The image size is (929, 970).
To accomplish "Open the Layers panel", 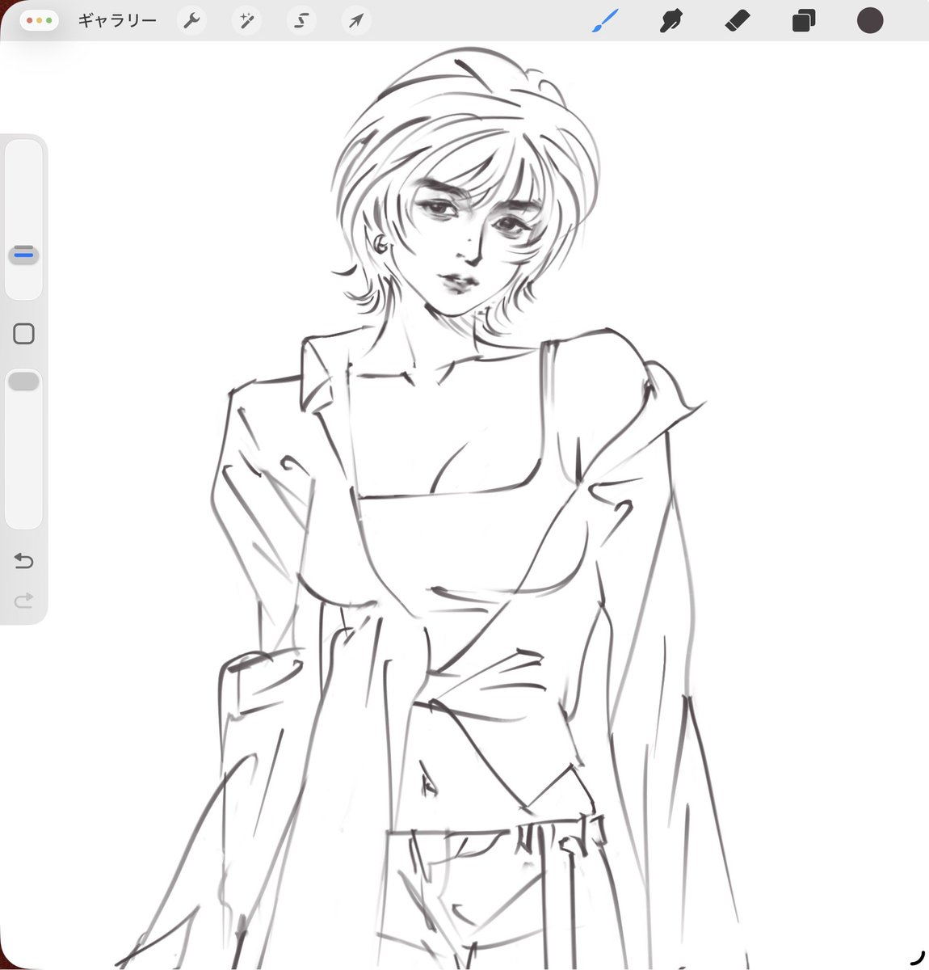I will point(803,21).
